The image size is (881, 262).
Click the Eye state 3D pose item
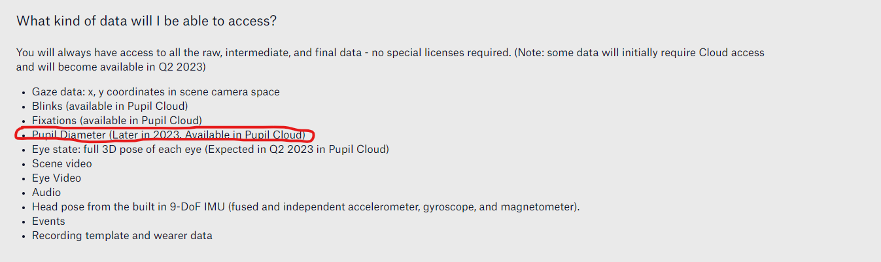pos(211,149)
